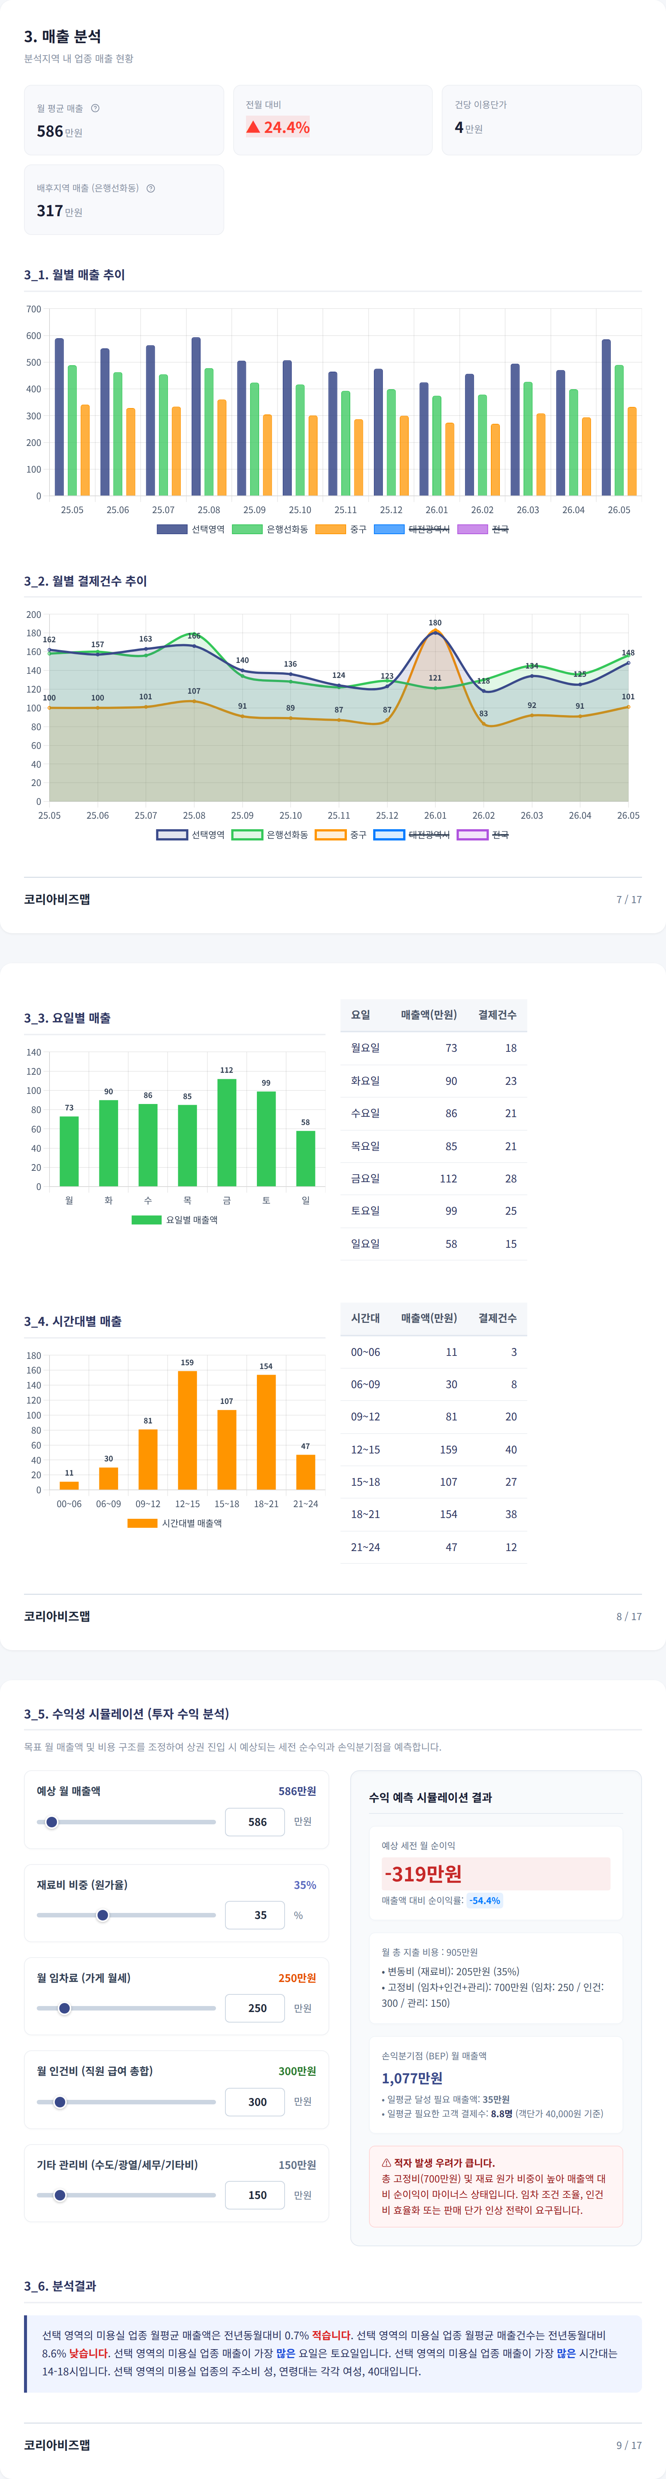Select the 토요일 table row
666x2479 pixels.
(x=433, y=1212)
